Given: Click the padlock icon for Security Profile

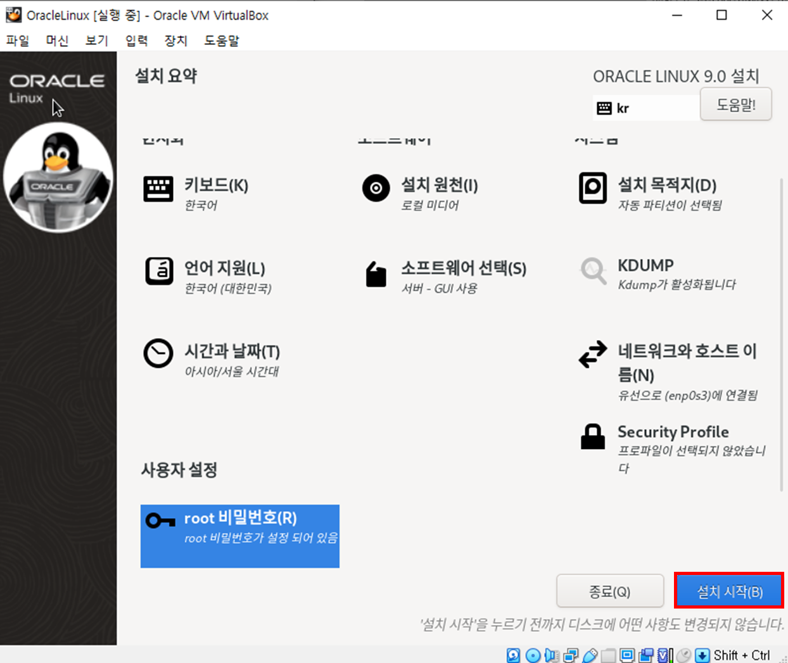Looking at the screenshot, I should pyautogui.click(x=593, y=436).
